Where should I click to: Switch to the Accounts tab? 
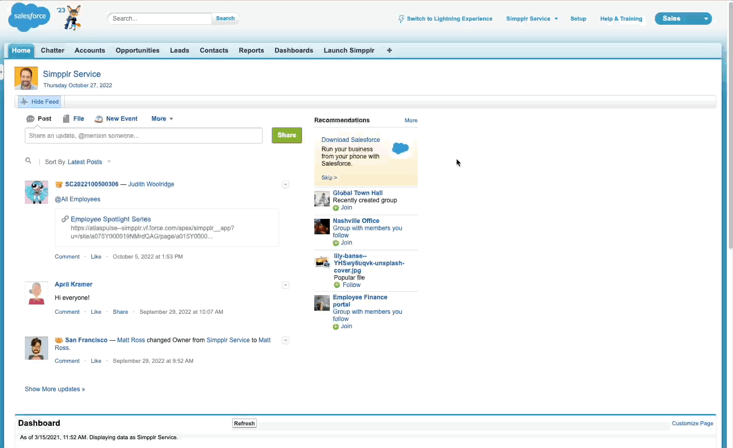click(x=90, y=50)
